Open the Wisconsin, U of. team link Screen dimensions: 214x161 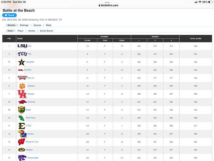(32, 142)
